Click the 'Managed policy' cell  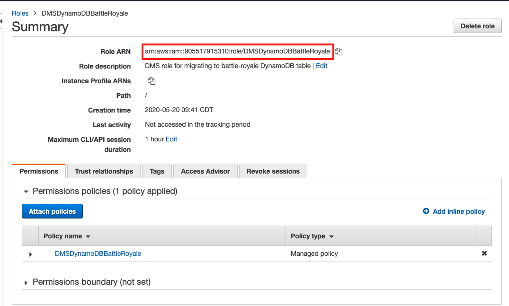(314, 254)
